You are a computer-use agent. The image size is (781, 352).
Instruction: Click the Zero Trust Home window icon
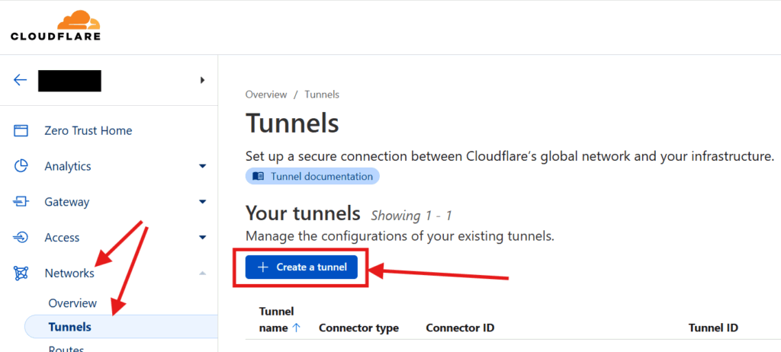[x=21, y=131]
